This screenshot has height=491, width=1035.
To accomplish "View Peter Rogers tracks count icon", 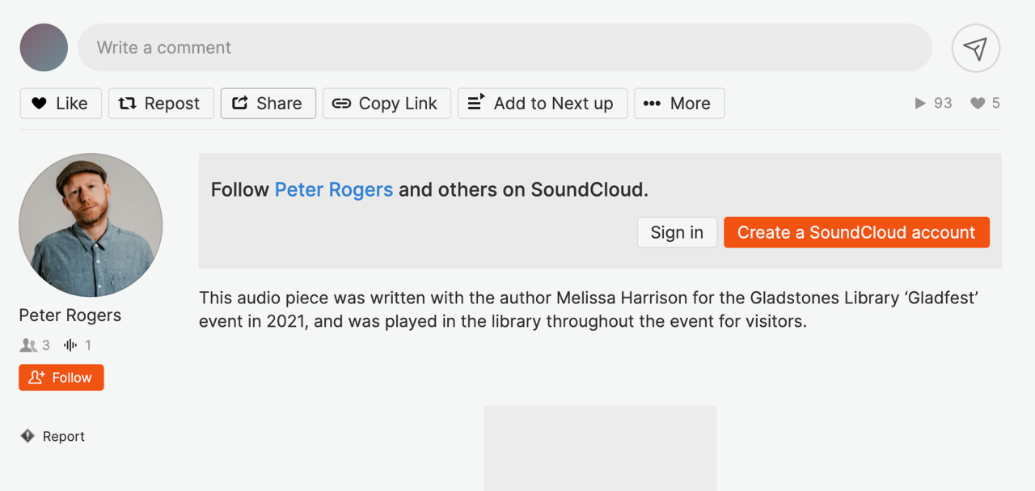I will 70,345.
